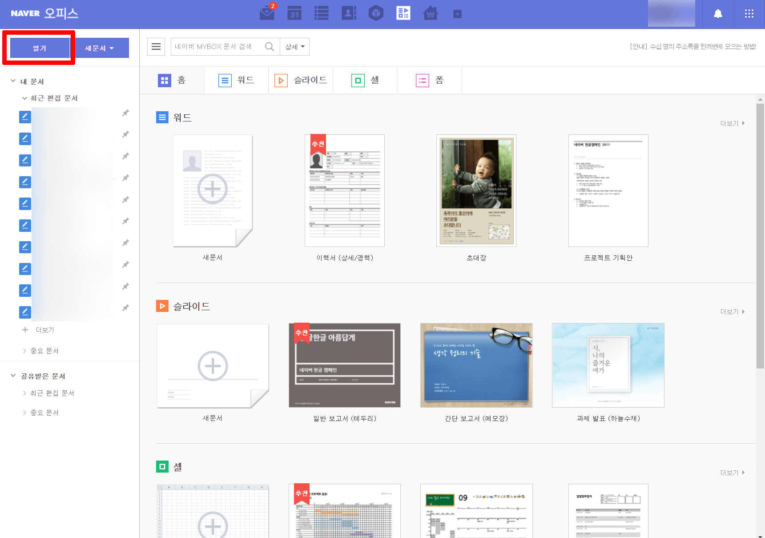Create a new Cell spreadsheet document
765x538 pixels.
pos(213,511)
